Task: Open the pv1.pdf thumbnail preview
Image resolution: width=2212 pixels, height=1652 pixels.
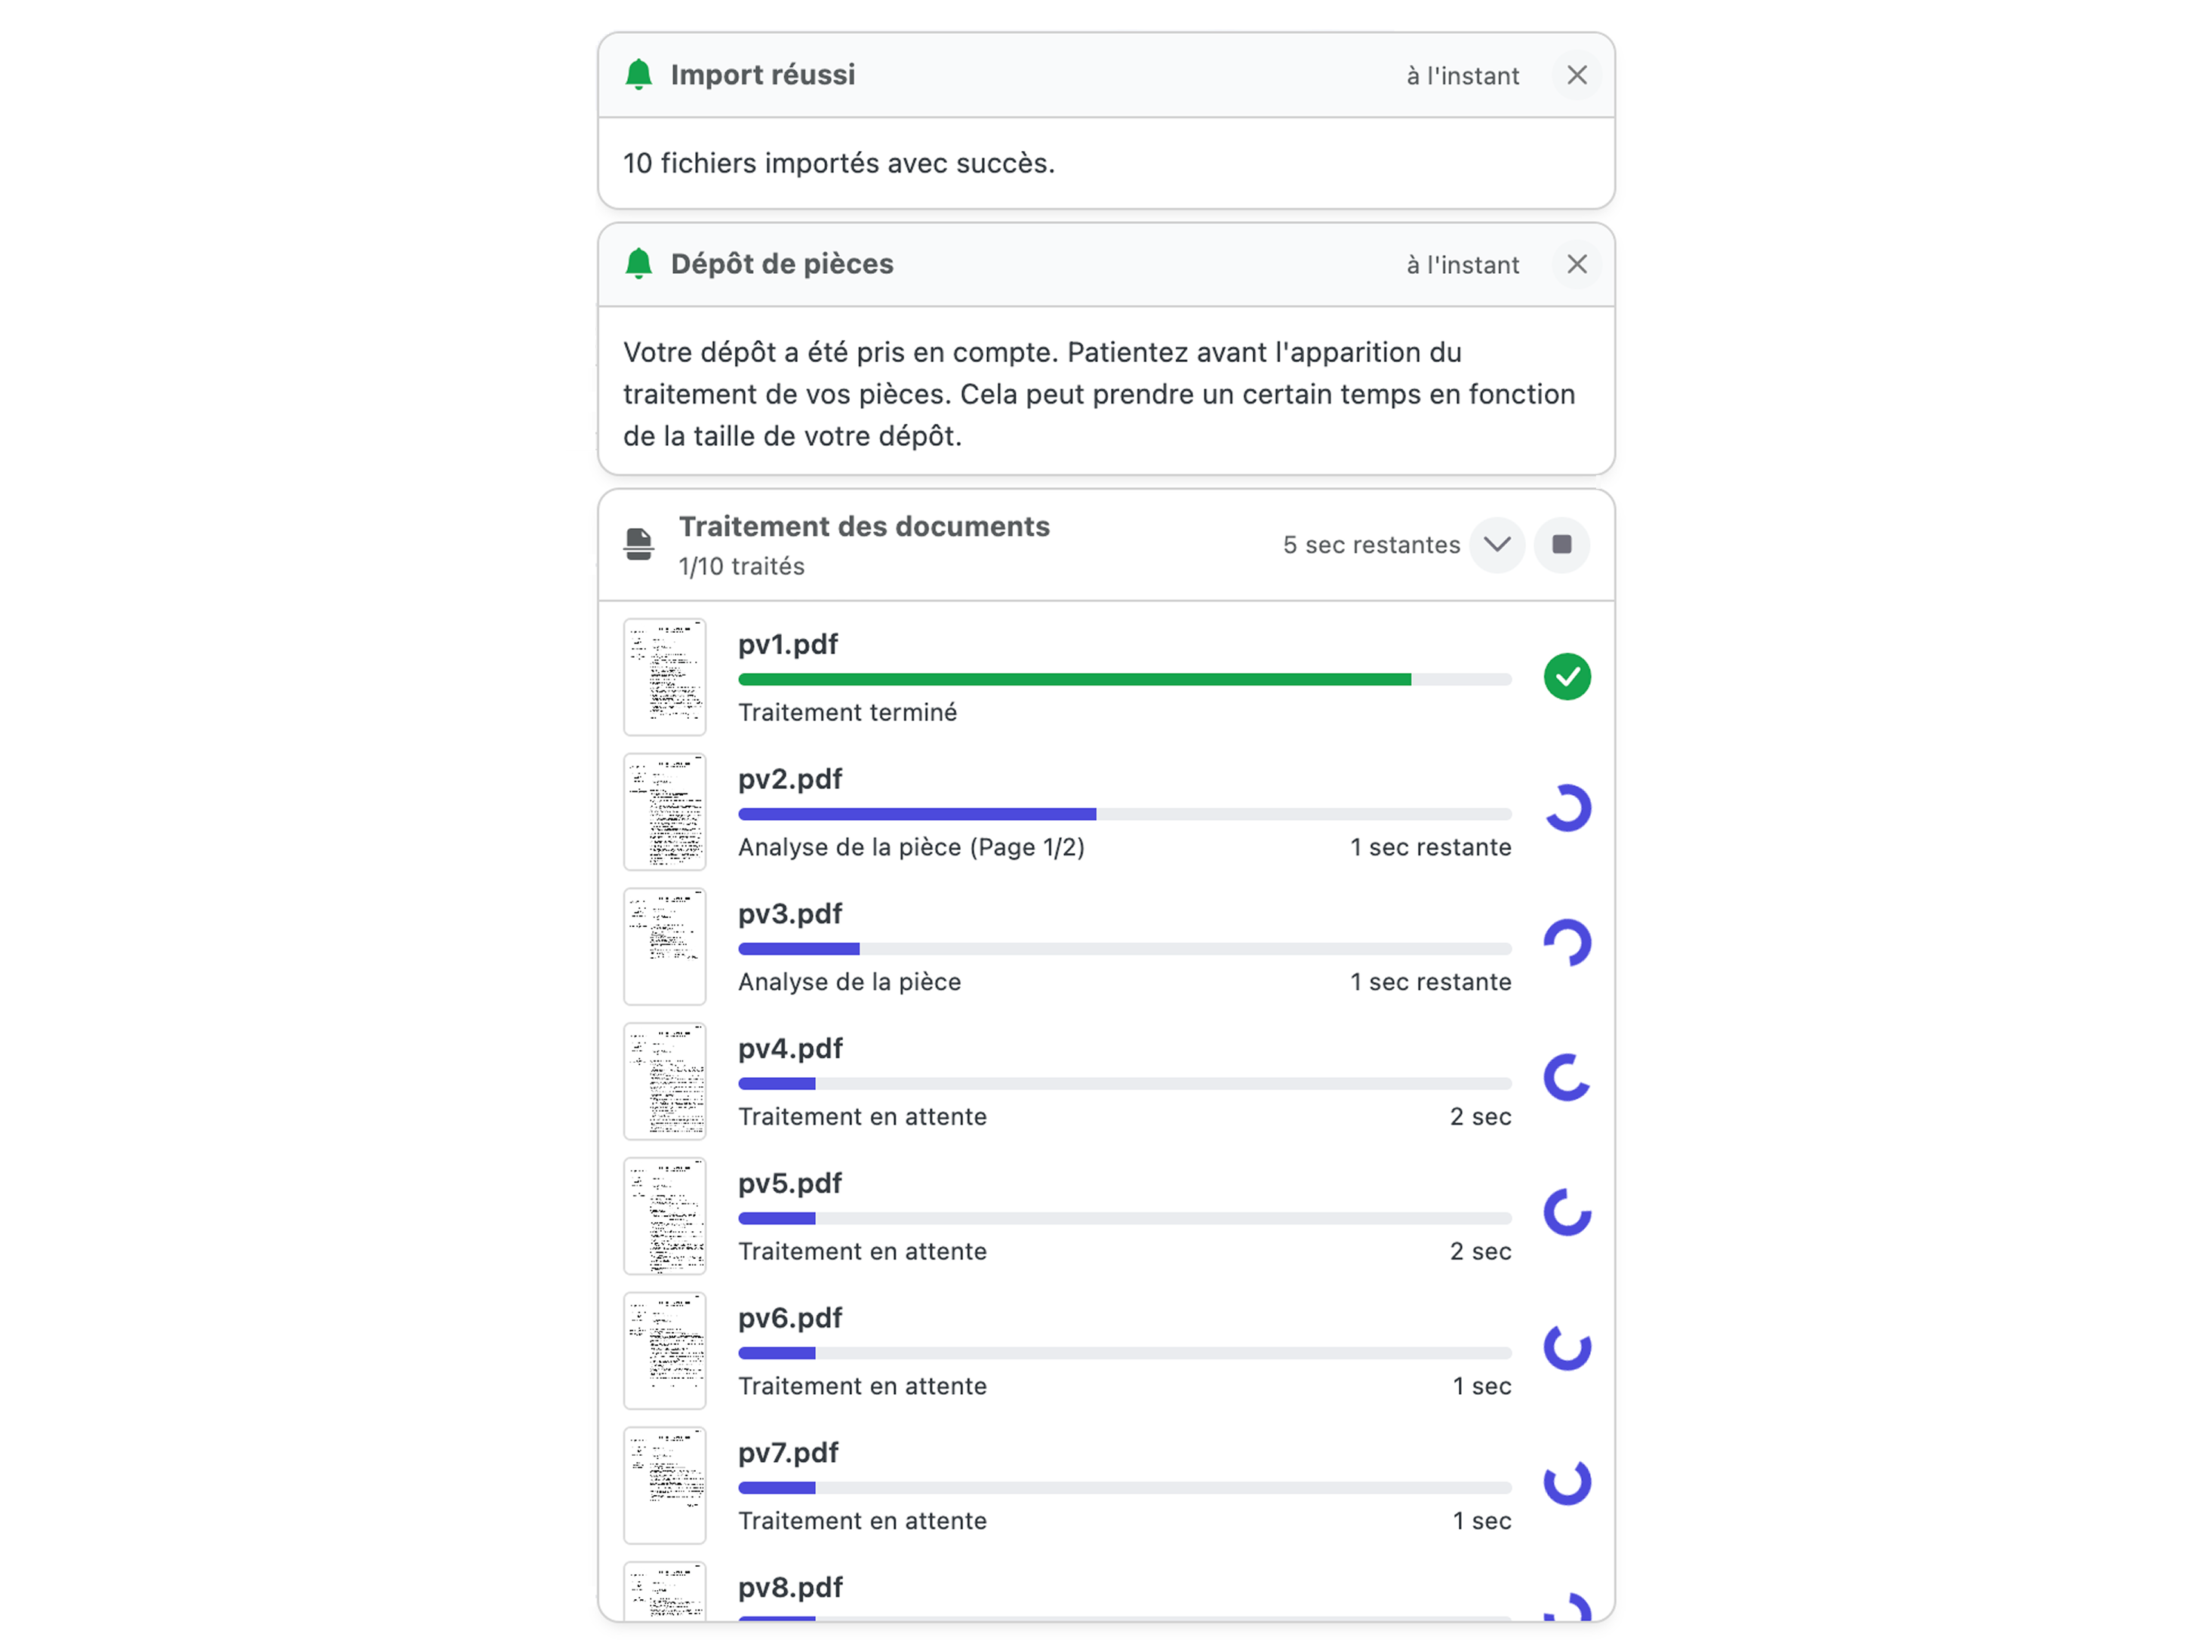Action: [664, 677]
